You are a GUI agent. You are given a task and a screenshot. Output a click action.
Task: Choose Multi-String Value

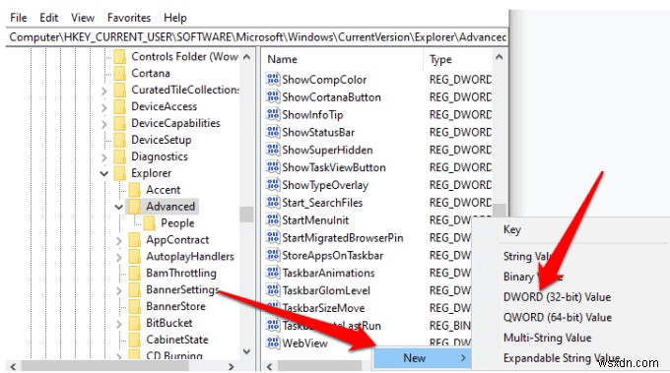coord(548,338)
